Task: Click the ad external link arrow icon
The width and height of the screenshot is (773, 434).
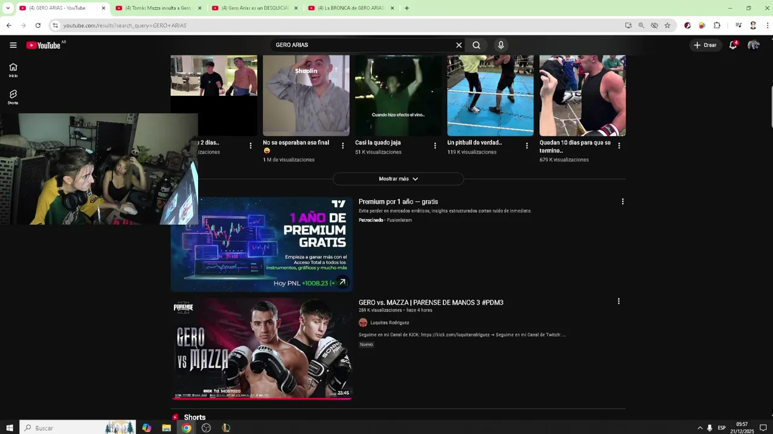Action: tap(342, 282)
